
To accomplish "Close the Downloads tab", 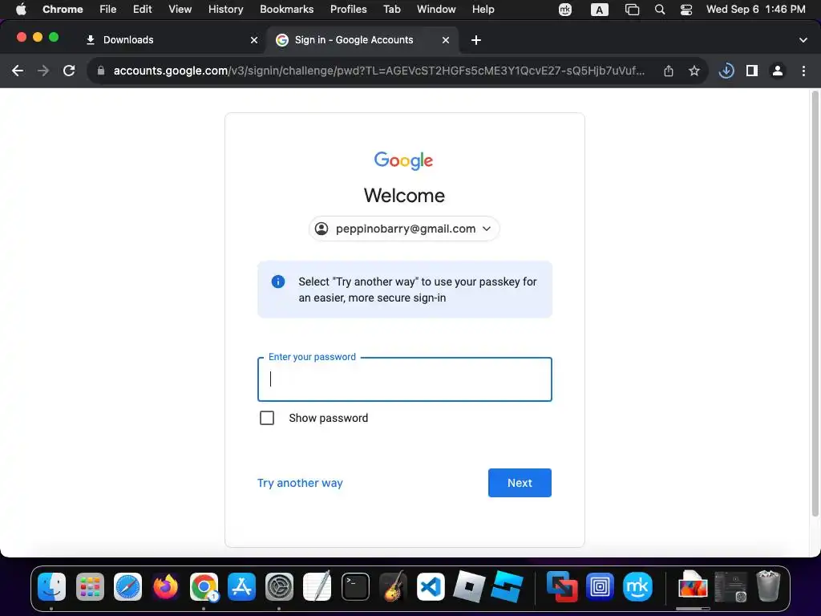I will (x=254, y=40).
